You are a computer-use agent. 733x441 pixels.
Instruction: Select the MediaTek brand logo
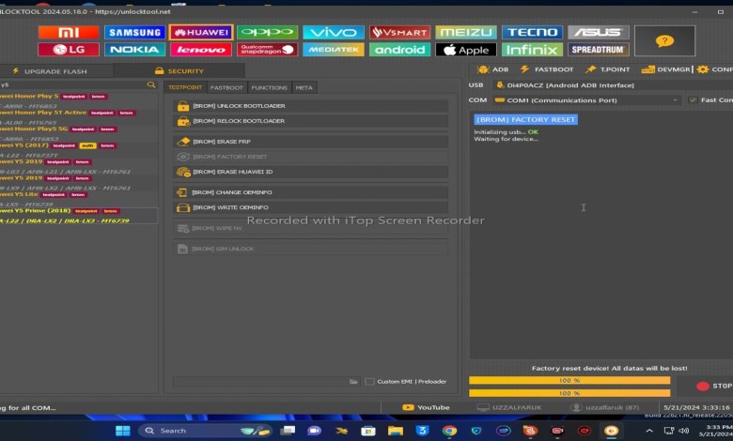coord(334,50)
